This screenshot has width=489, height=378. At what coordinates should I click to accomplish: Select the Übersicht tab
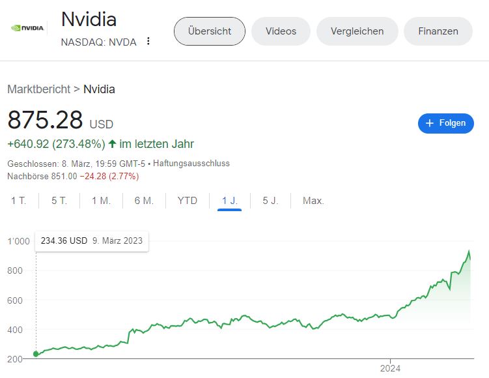point(210,31)
